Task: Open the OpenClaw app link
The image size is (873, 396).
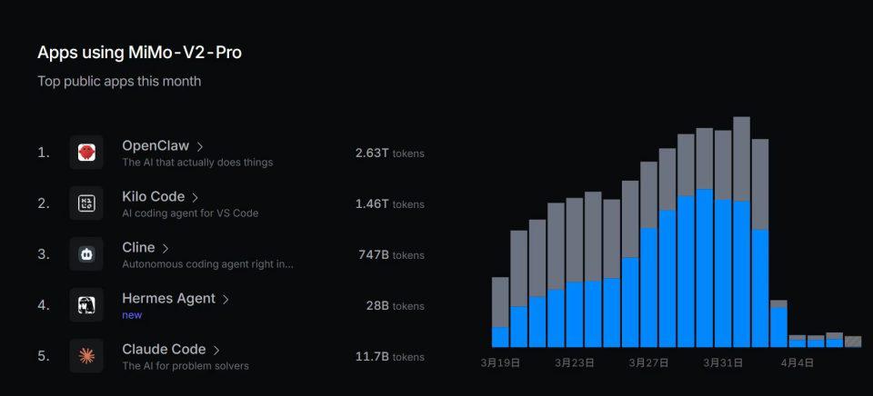Action: pyautogui.click(x=156, y=145)
